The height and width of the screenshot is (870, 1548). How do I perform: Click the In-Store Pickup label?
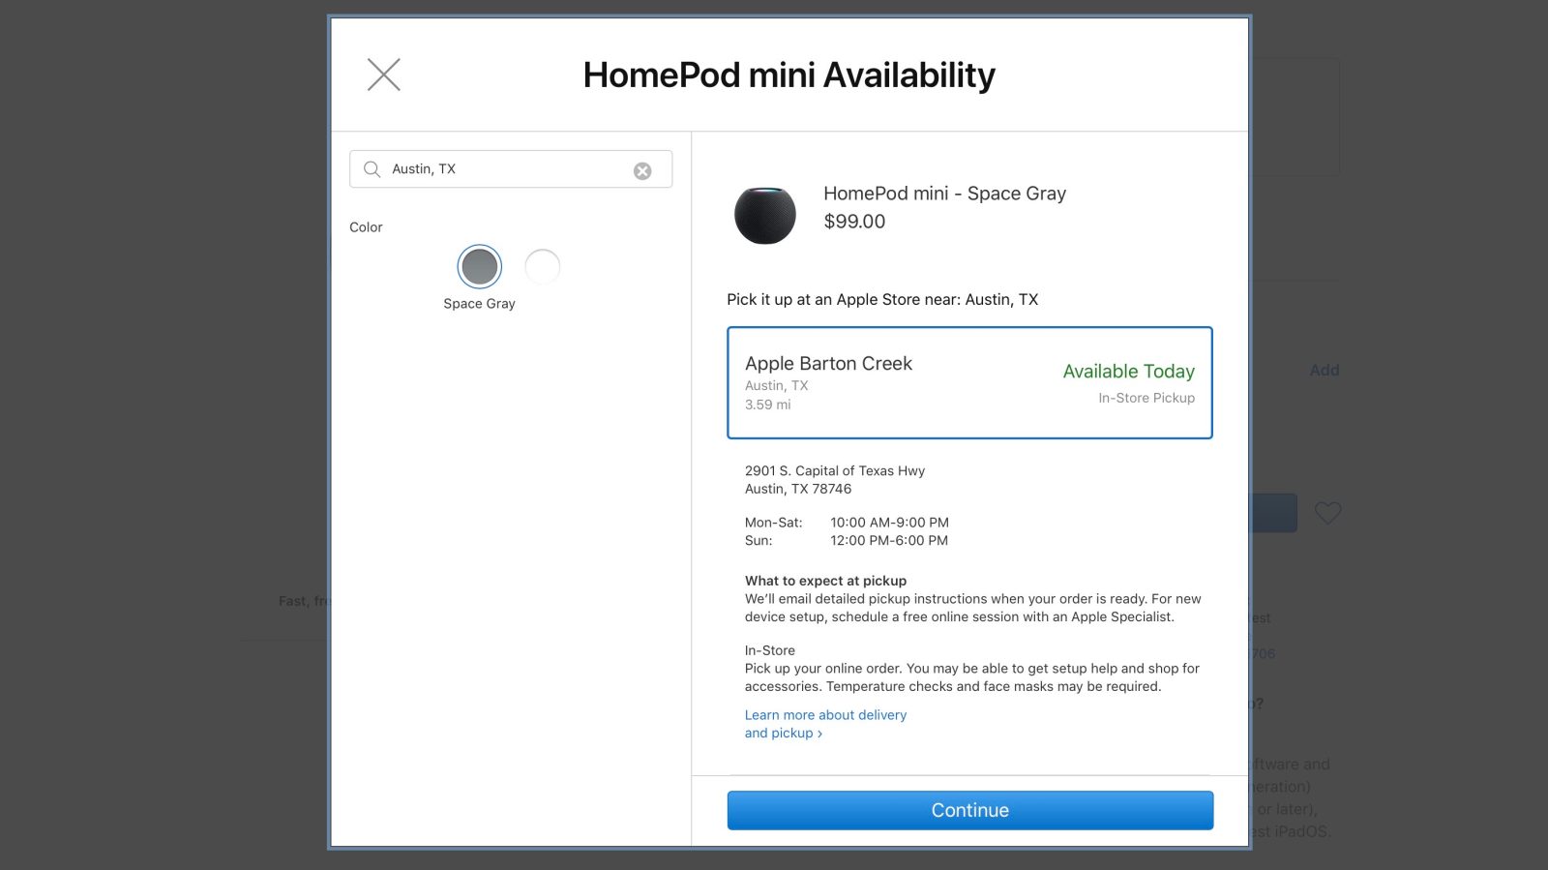pyautogui.click(x=1146, y=398)
